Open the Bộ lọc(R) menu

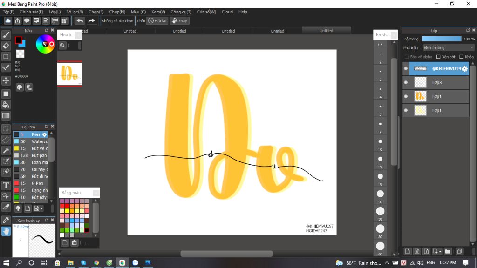click(x=75, y=12)
